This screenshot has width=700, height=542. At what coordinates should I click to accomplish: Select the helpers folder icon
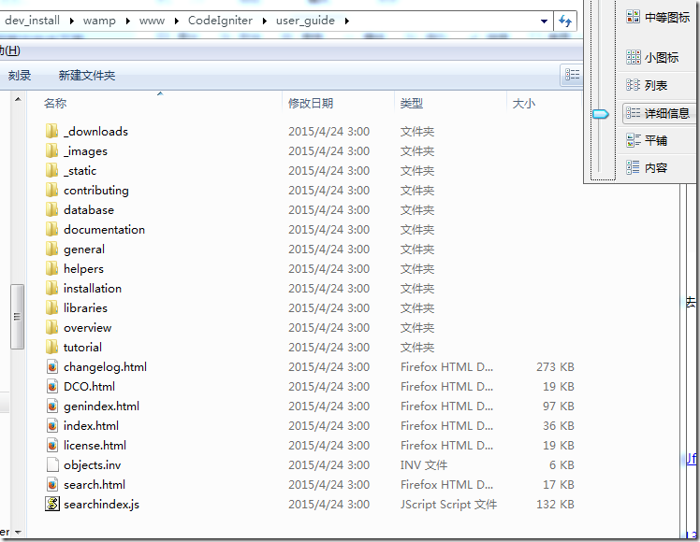51,268
